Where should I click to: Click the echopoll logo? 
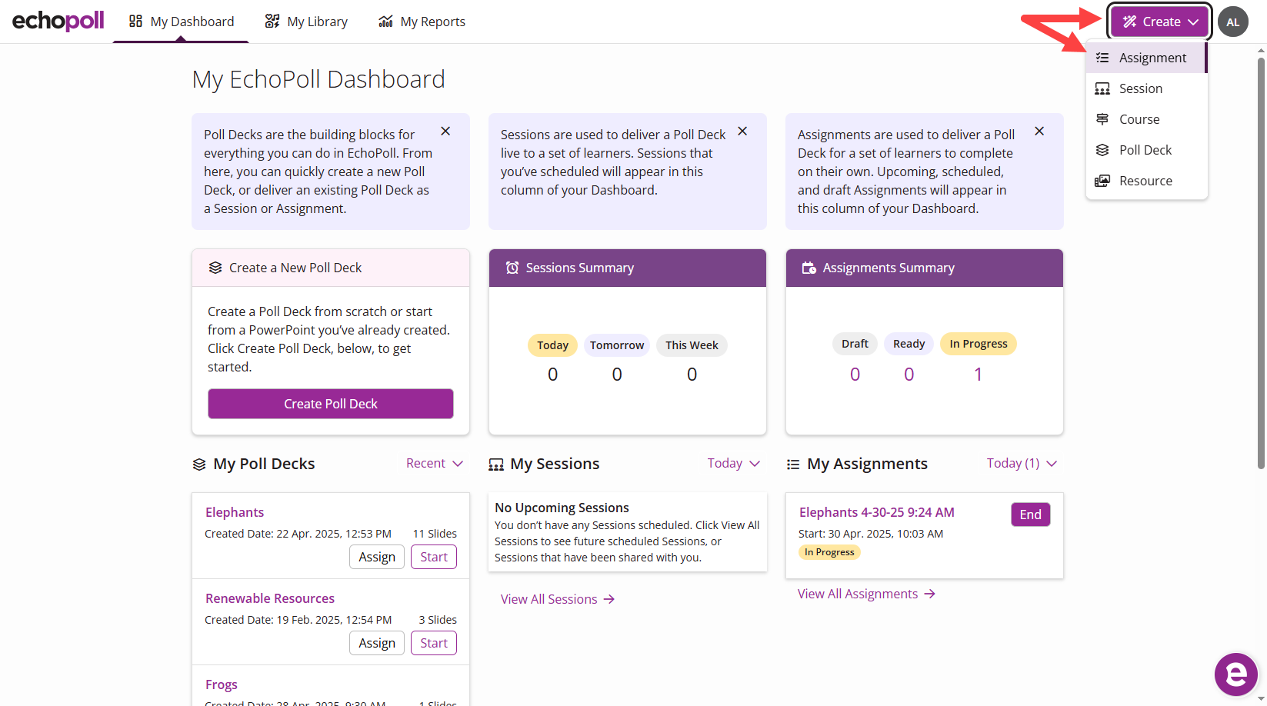(x=58, y=21)
